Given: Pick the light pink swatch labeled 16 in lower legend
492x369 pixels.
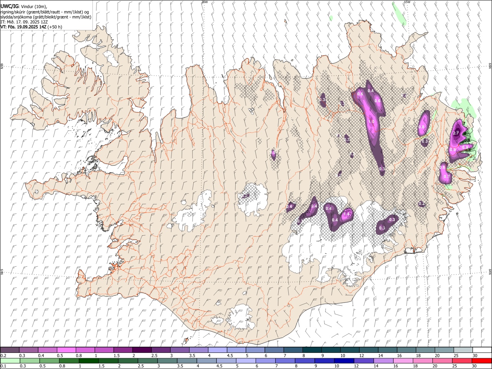Looking at the screenshot, I should [403, 361].
